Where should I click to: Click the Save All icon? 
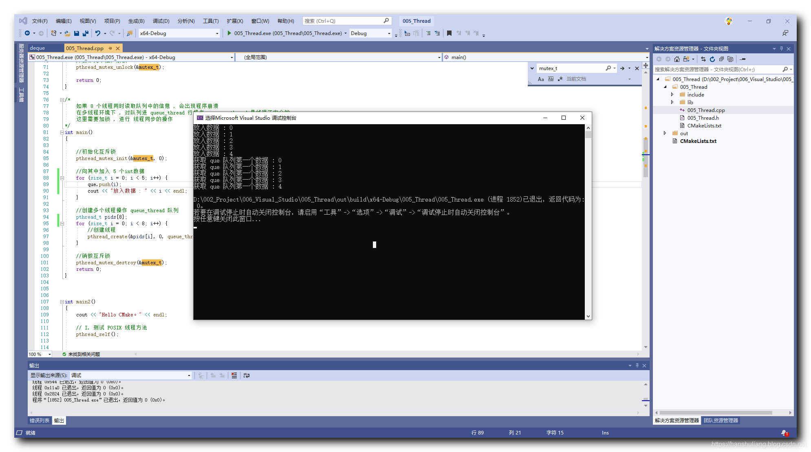click(x=86, y=33)
